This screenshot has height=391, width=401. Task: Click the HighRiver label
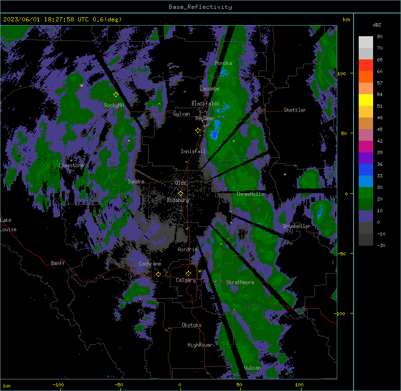(200, 345)
